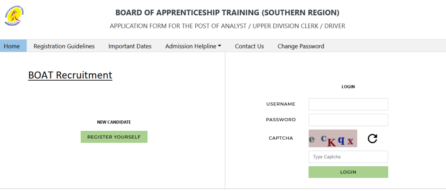The image size is (446, 191).
Task: Click the PASSWORD label text
Action: point(281,120)
